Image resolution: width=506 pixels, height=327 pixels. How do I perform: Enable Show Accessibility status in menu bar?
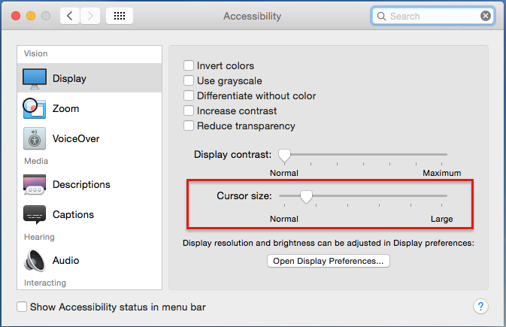pos(22,307)
